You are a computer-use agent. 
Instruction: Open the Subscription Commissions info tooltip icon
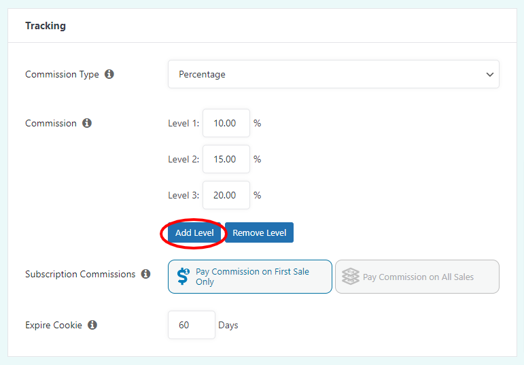(145, 274)
